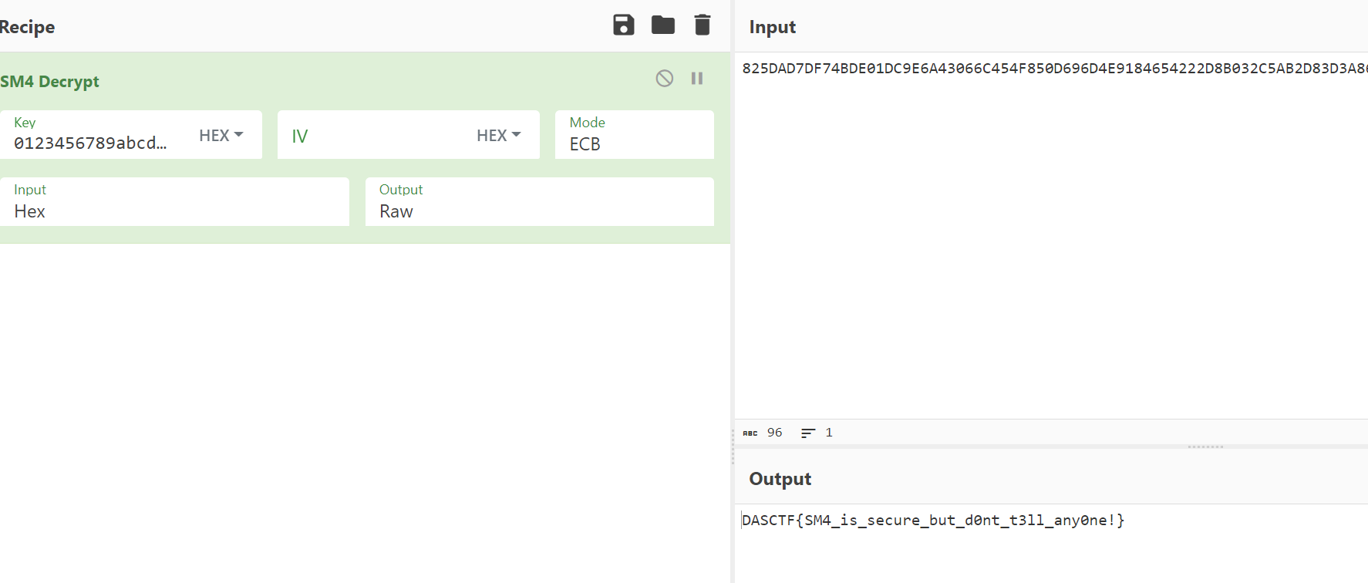Load a recipe via folder icon
Image resolution: width=1368 pixels, height=583 pixels.
(662, 25)
